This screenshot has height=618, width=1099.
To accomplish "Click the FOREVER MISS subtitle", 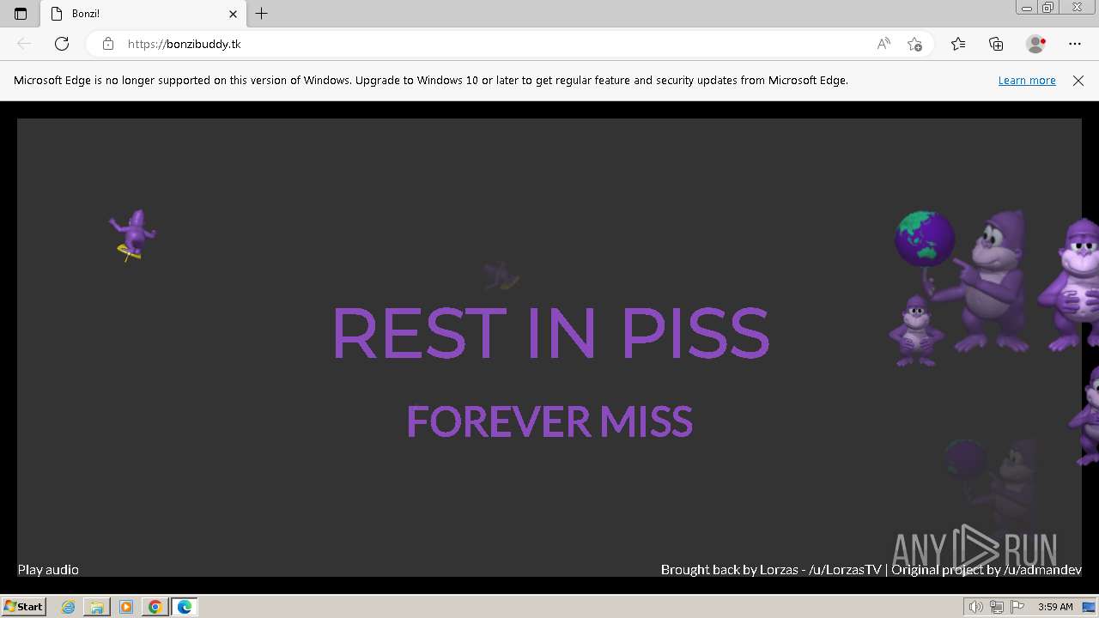I will [549, 421].
